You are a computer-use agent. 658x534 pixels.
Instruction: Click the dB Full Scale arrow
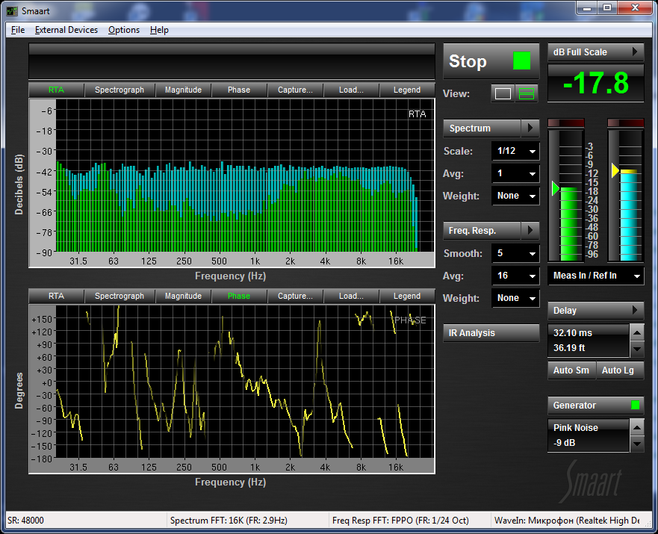[635, 52]
